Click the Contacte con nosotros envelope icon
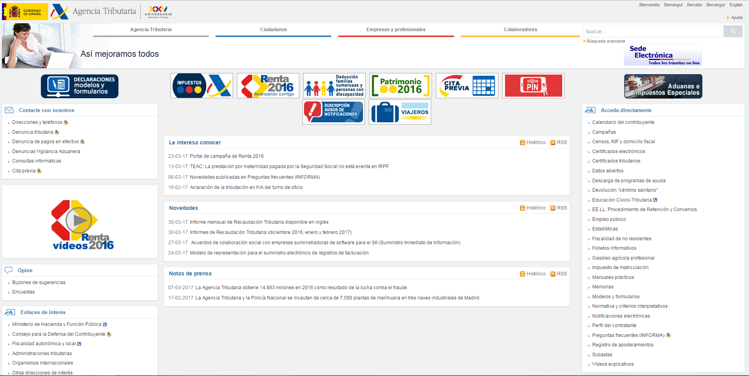Viewport: 749px width, 376px height. tap(9, 110)
